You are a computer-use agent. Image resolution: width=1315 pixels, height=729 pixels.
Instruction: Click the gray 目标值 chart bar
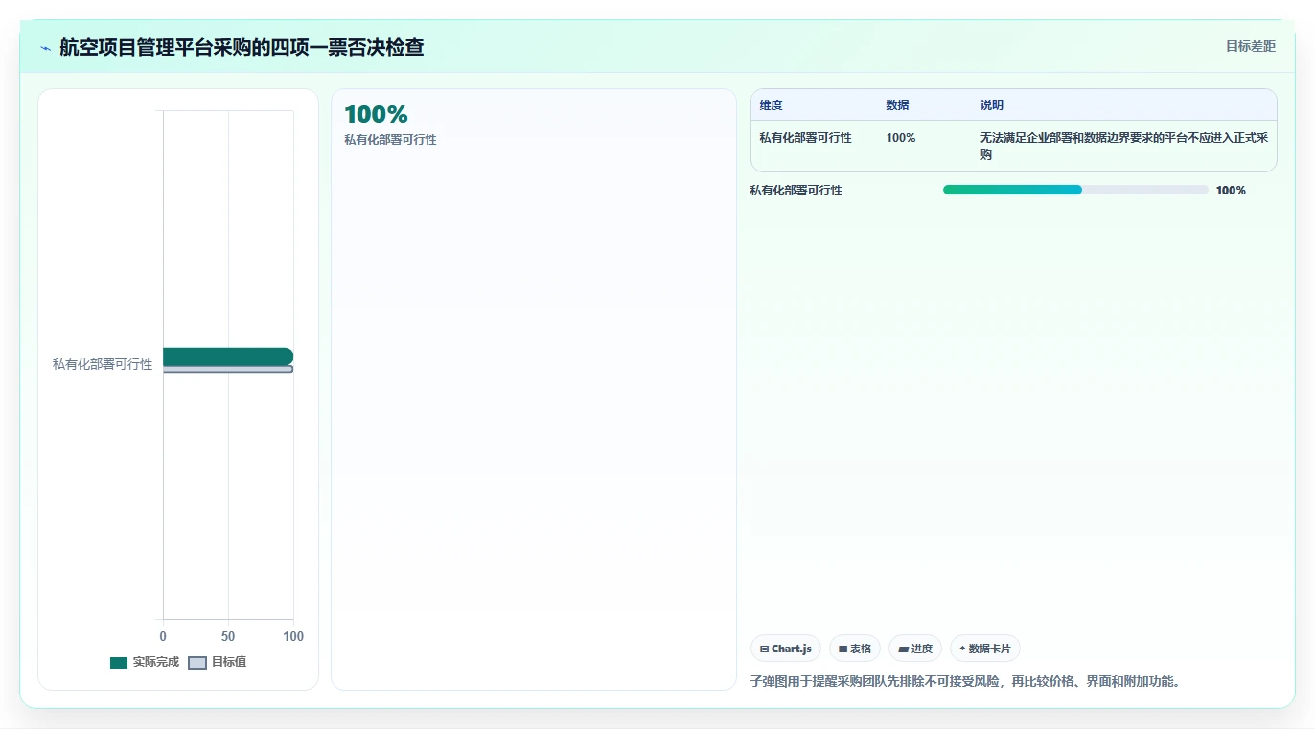tap(228, 369)
